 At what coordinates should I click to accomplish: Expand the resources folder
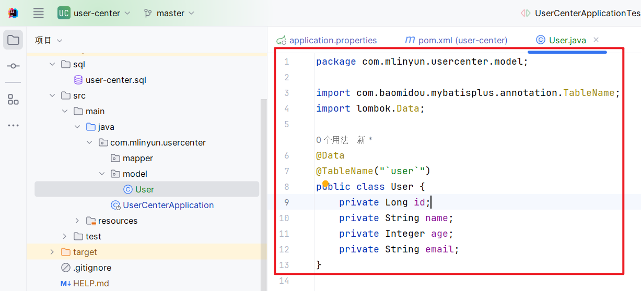pos(77,221)
